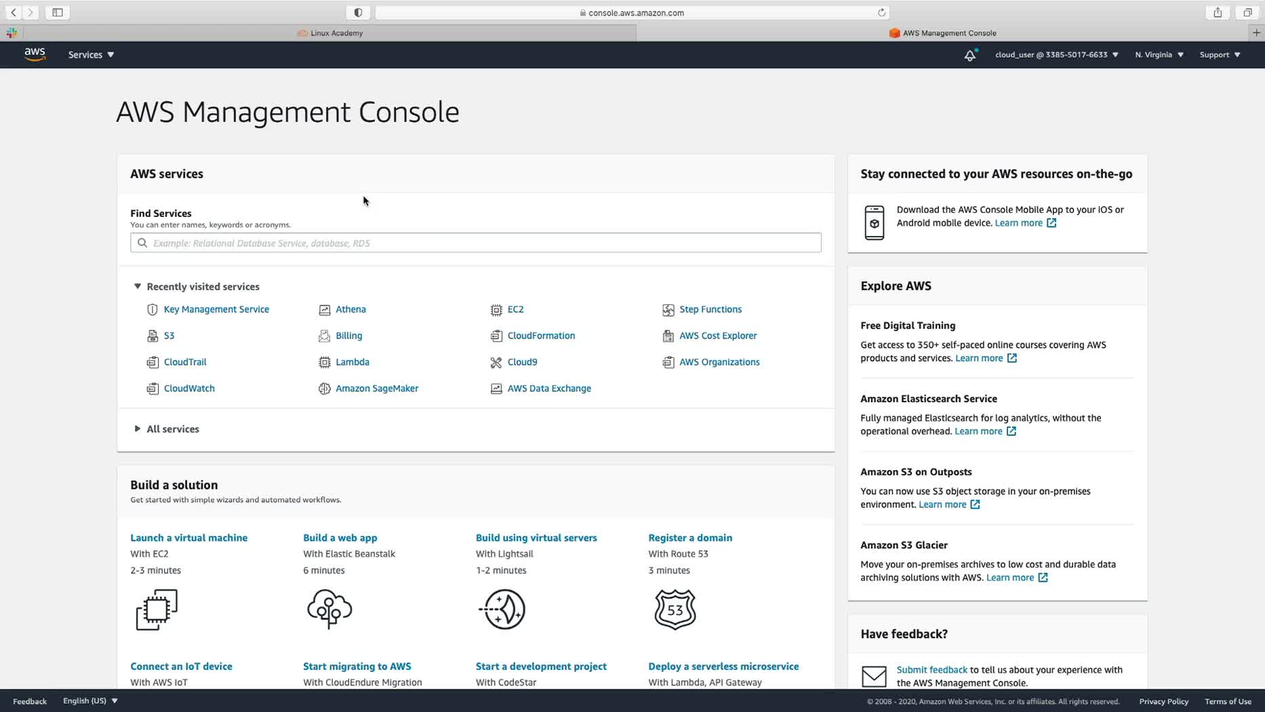Open the Terms of Use link
Screen dimensions: 1265x712
coord(1228,701)
